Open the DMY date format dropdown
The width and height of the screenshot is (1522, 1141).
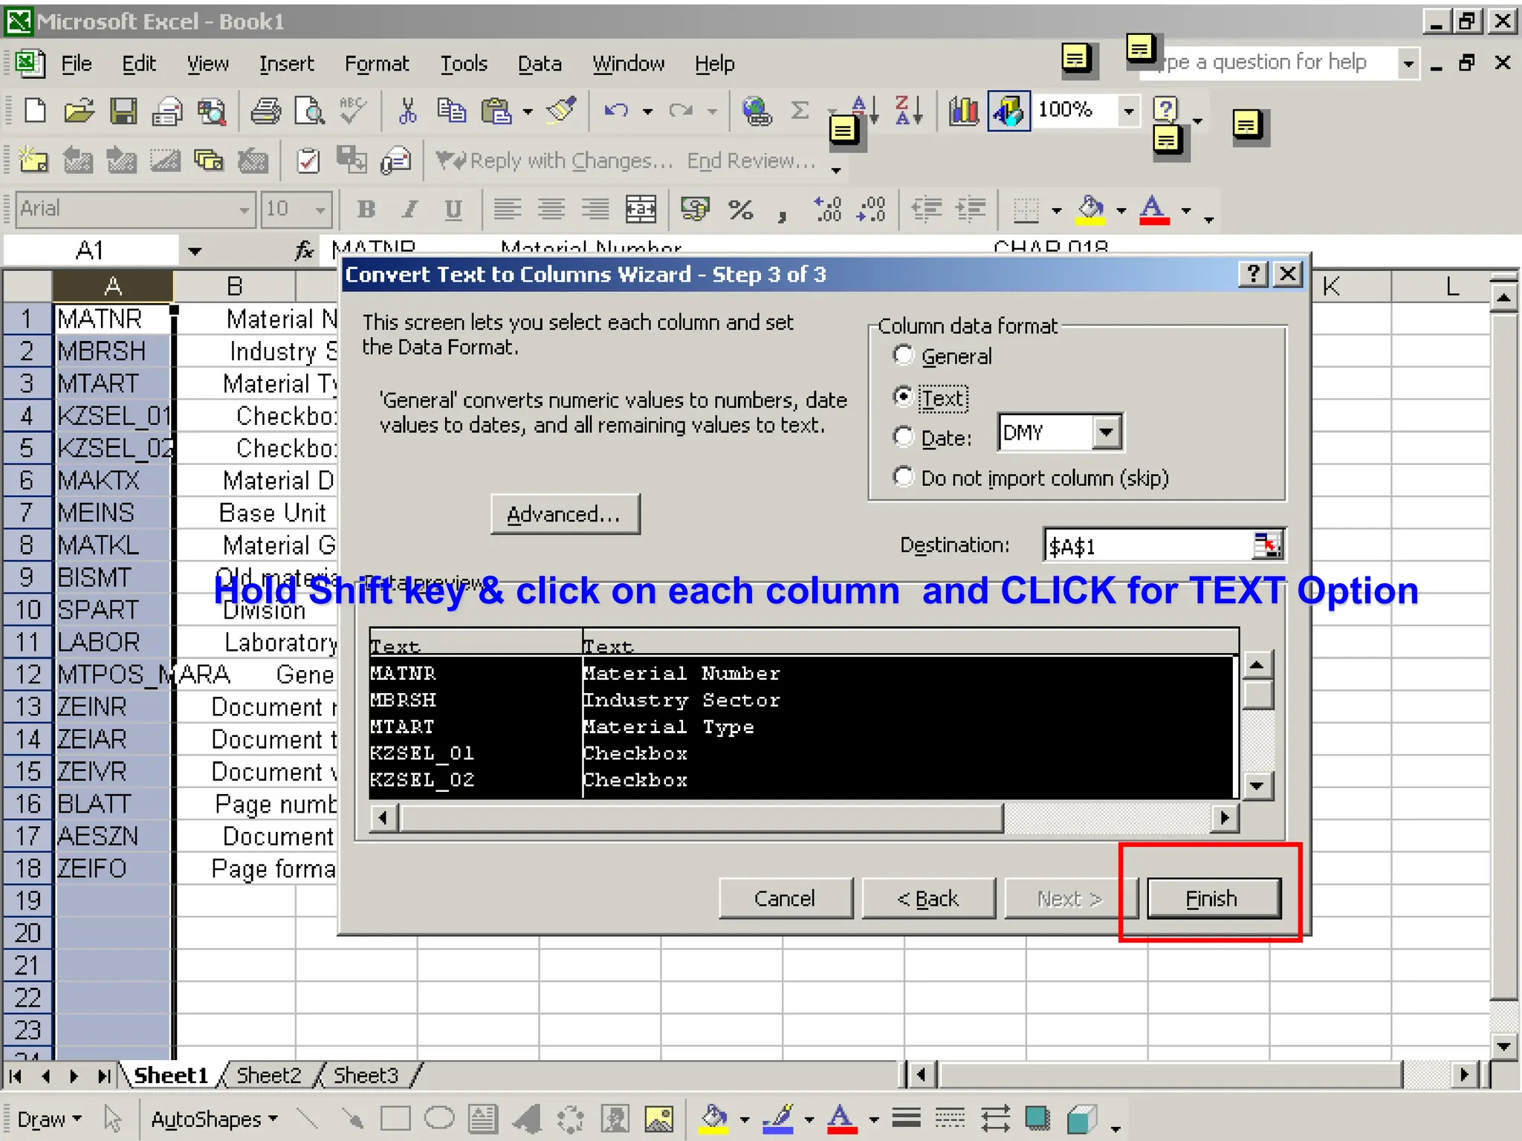click(x=1106, y=432)
